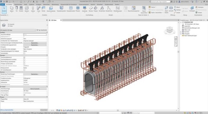208x114 pixels.
Task: Switch to the Einfügen ribbon tab
Action: coord(39,4)
